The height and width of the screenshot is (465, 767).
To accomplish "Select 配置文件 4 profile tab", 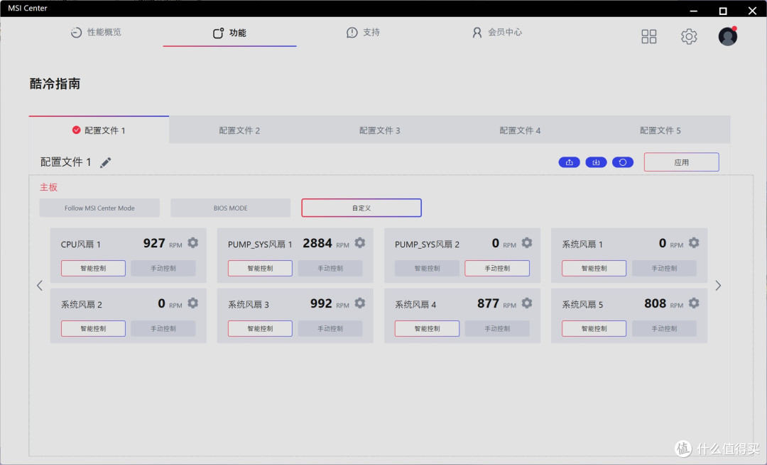I will tap(520, 130).
